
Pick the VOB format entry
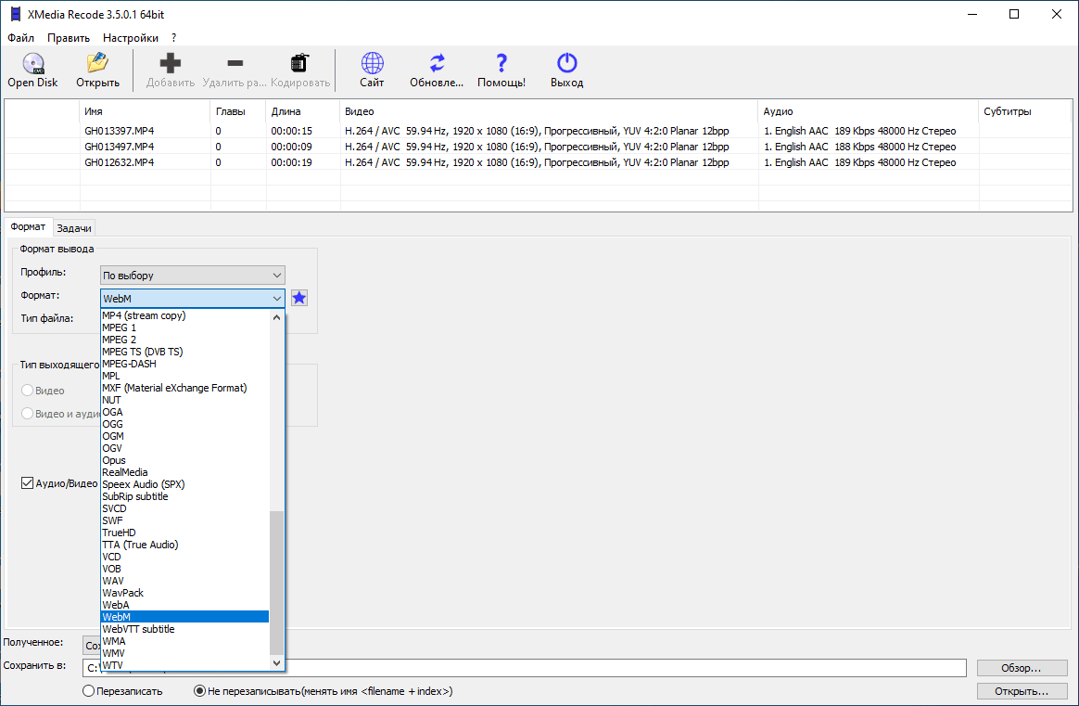point(184,569)
